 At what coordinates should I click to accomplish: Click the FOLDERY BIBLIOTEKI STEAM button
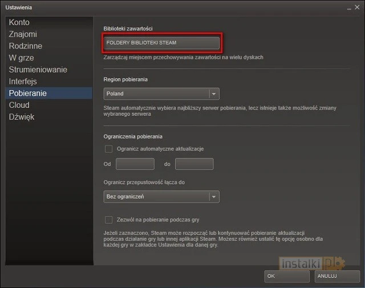161,43
